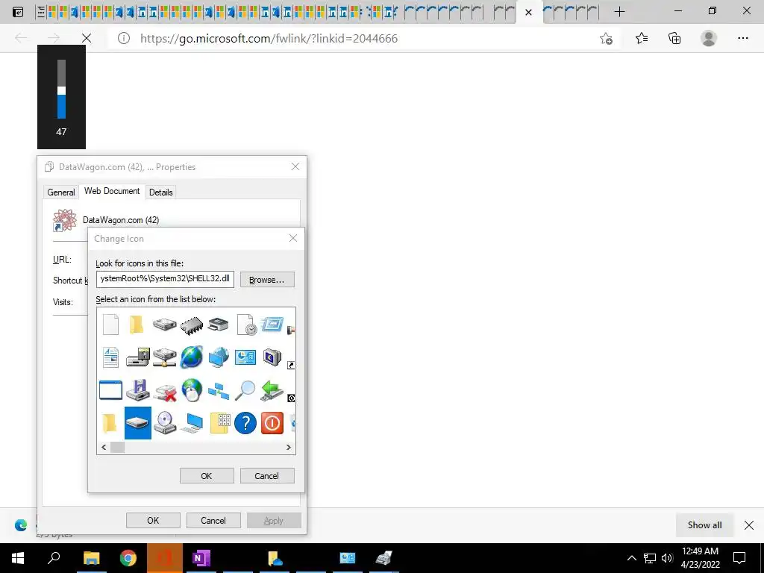The height and width of the screenshot is (573, 764).
Task: Pick the folder with keypad grid icon
Action: point(220,423)
